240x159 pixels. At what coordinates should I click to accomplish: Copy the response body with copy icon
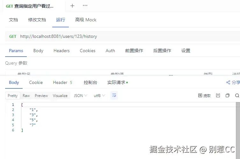[228, 95]
